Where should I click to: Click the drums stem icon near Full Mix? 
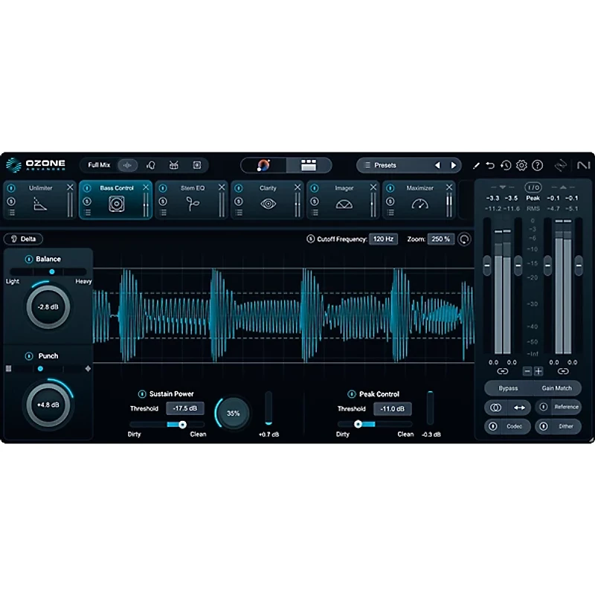coord(173,165)
